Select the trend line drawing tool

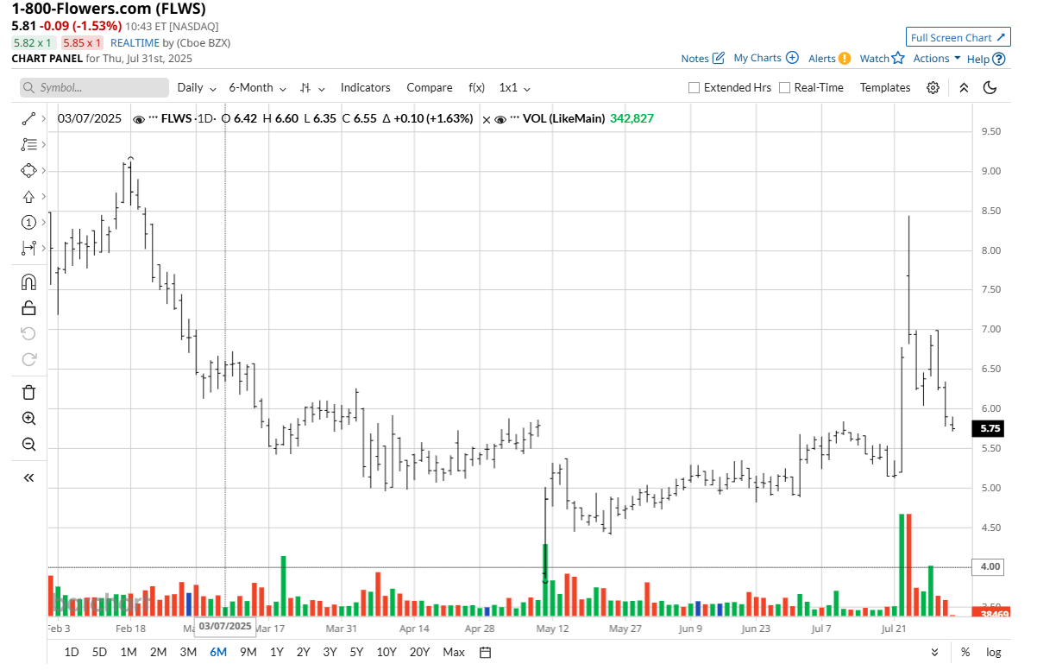point(28,119)
